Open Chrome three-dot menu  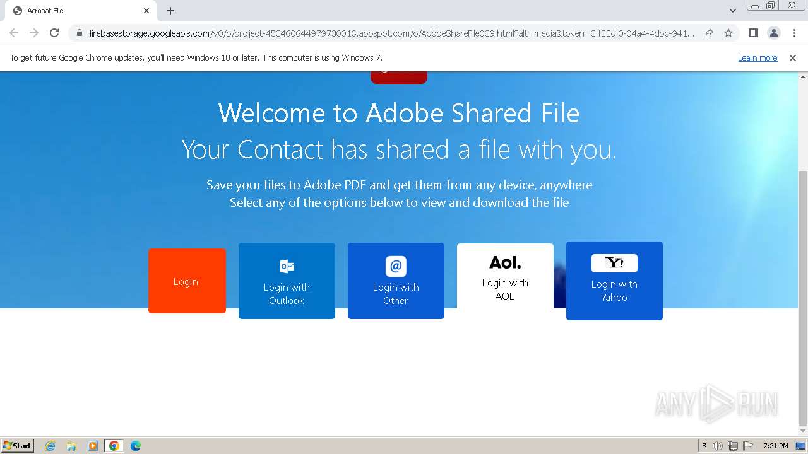click(x=794, y=33)
